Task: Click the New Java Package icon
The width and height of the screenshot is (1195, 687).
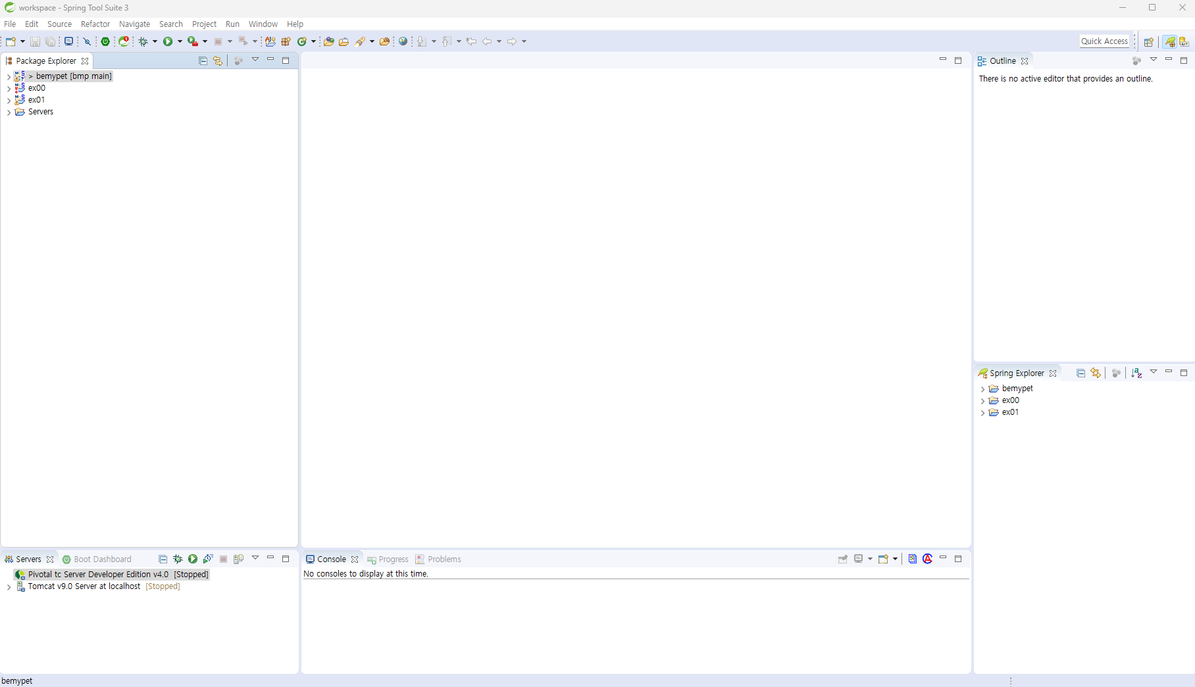Action: [x=286, y=41]
